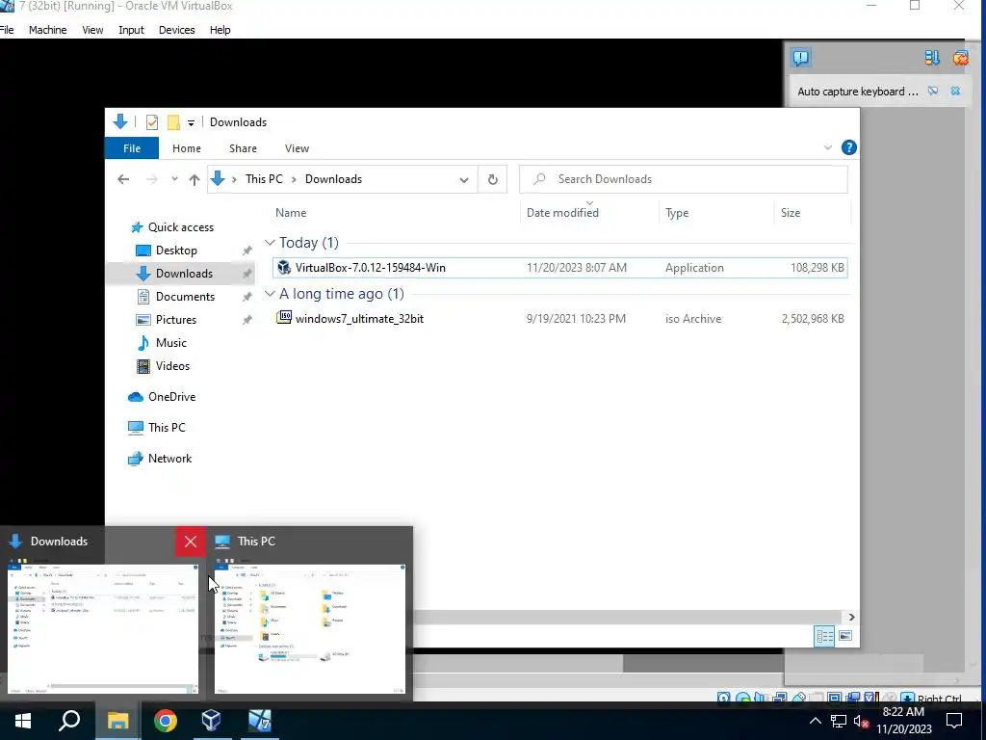Viewport: 986px width, 740px height.
Task: Open Explorer help question mark icon
Action: click(x=849, y=147)
